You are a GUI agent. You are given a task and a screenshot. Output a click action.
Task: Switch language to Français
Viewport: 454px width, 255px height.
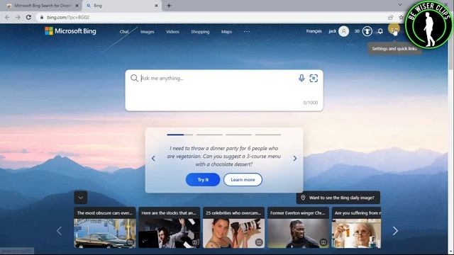click(314, 31)
